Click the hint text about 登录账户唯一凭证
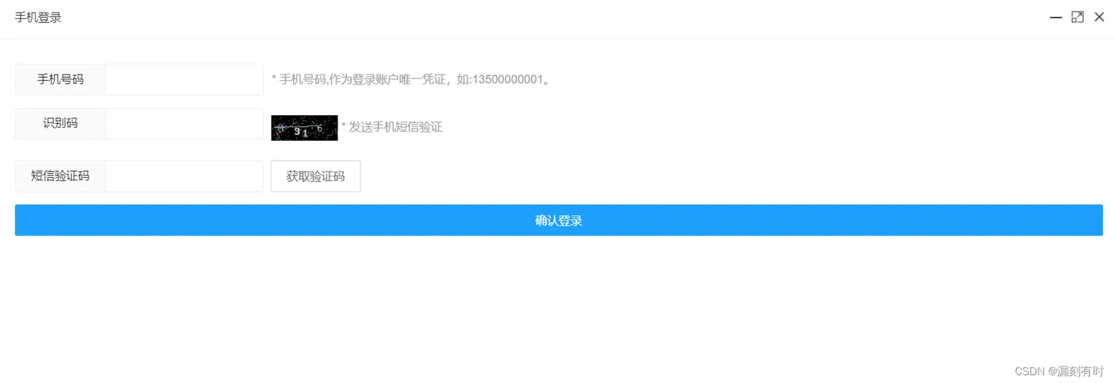 tap(411, 79)
